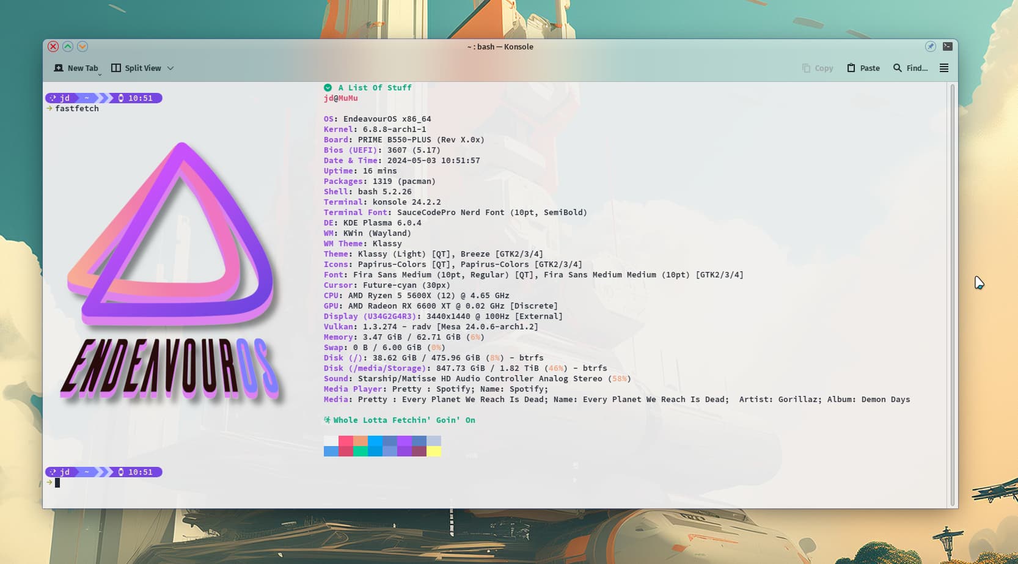The image size is (1018, 564).
Task: Toggle the pin window button in title bar
Action: pos(930,46)
